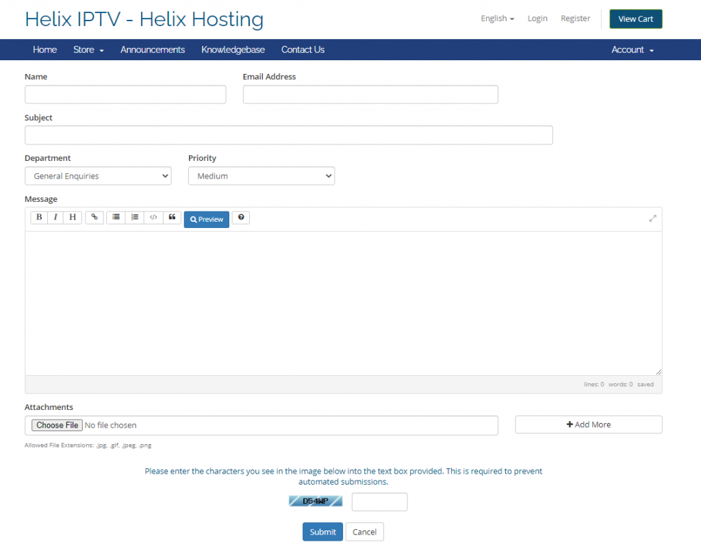Click the 'No file chosen' text

coord(110,426)
